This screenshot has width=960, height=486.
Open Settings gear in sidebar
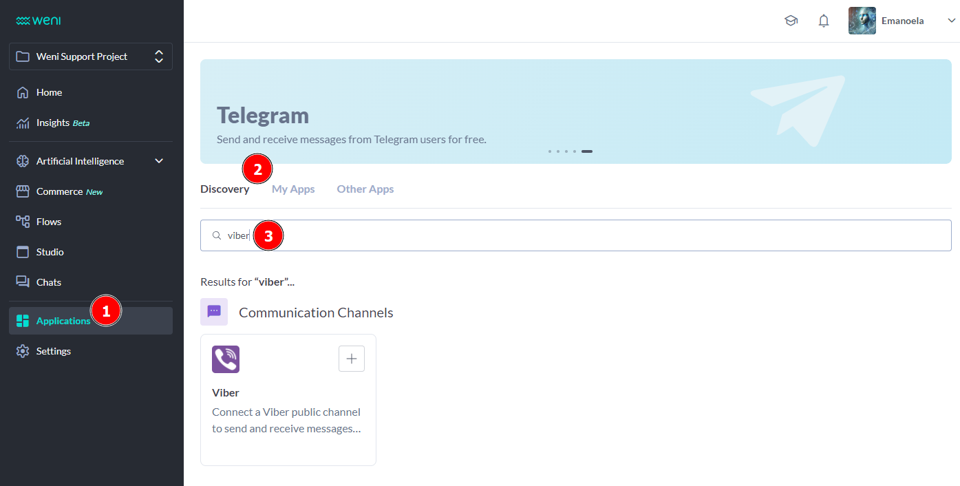[53, 351]
